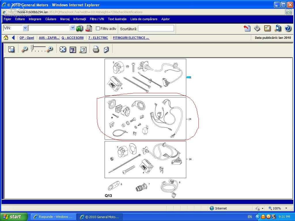Image resolution: width=295 pixels, height=221 pixels.
Task: Open the Editare menu
Action: click(x=20, y=19)
